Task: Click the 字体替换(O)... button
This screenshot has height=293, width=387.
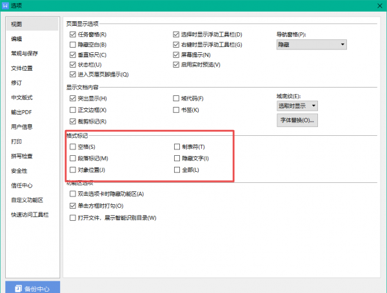Action: point(297,120)
